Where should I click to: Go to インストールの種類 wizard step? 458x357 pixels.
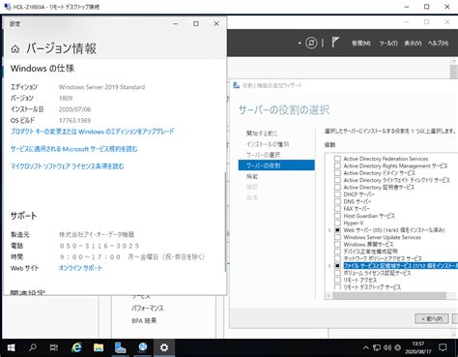click(x=268, y=144)
